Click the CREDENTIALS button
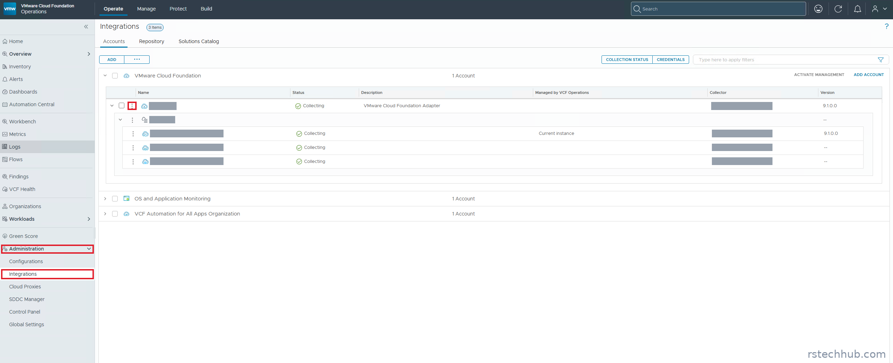This screenshot has width=893, height=363. point(671,60)
